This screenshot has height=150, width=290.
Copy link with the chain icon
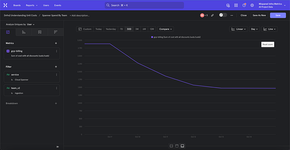coord(213,15)
